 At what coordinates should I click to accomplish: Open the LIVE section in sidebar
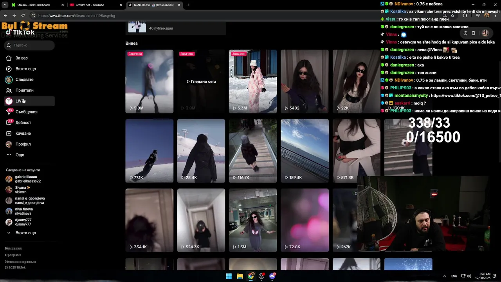coord(29,101)
